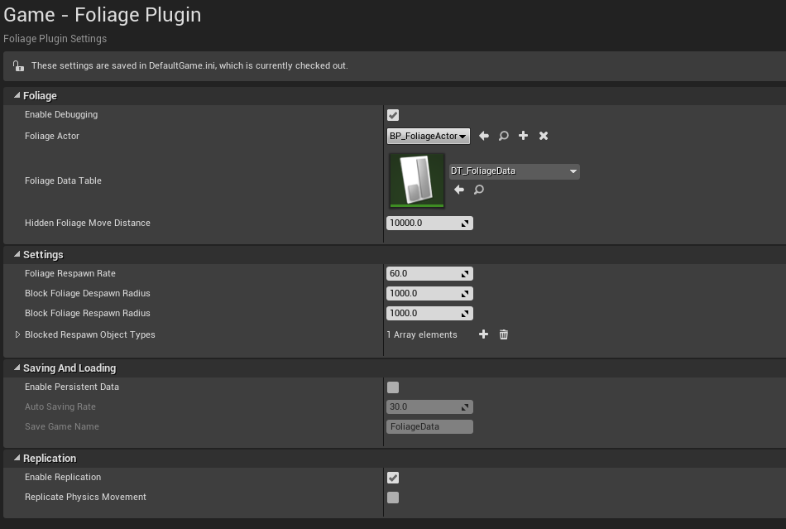This screenshot has width=786, height=529.
Task: Click the Hidden Foliage Move Distance field
Action: coord(429,224)
